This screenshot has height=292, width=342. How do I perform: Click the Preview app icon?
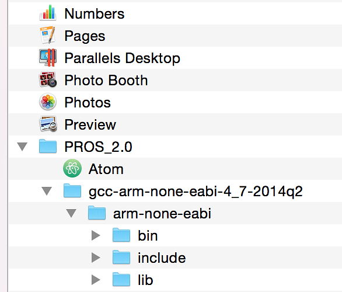click(x=48, y=124)
